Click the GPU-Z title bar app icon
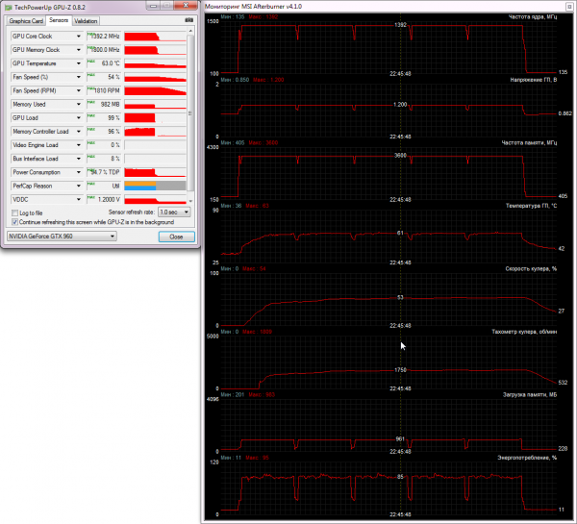 [x=9, y=7]
